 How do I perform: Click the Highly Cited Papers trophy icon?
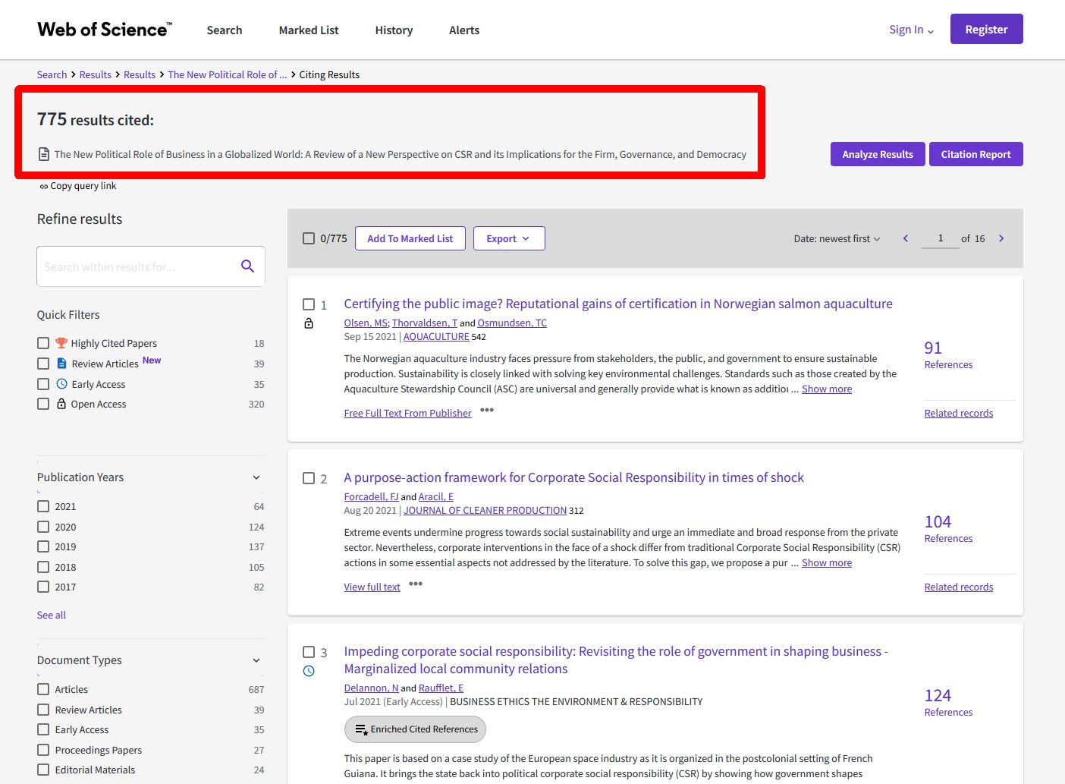(61, 343)
